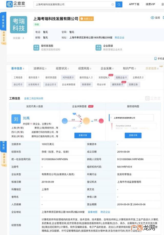The image size is (164, 235).
Task: Click the orange certification badge
Action: click(86, 19)
